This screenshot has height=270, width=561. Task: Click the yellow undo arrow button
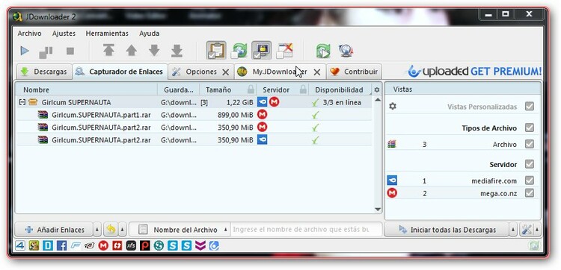tap(111, 230)
